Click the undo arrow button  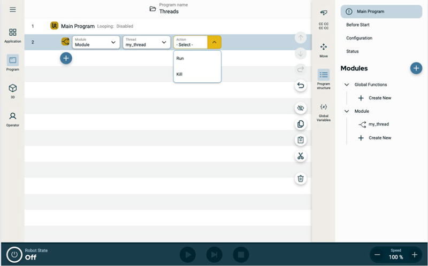301,85
